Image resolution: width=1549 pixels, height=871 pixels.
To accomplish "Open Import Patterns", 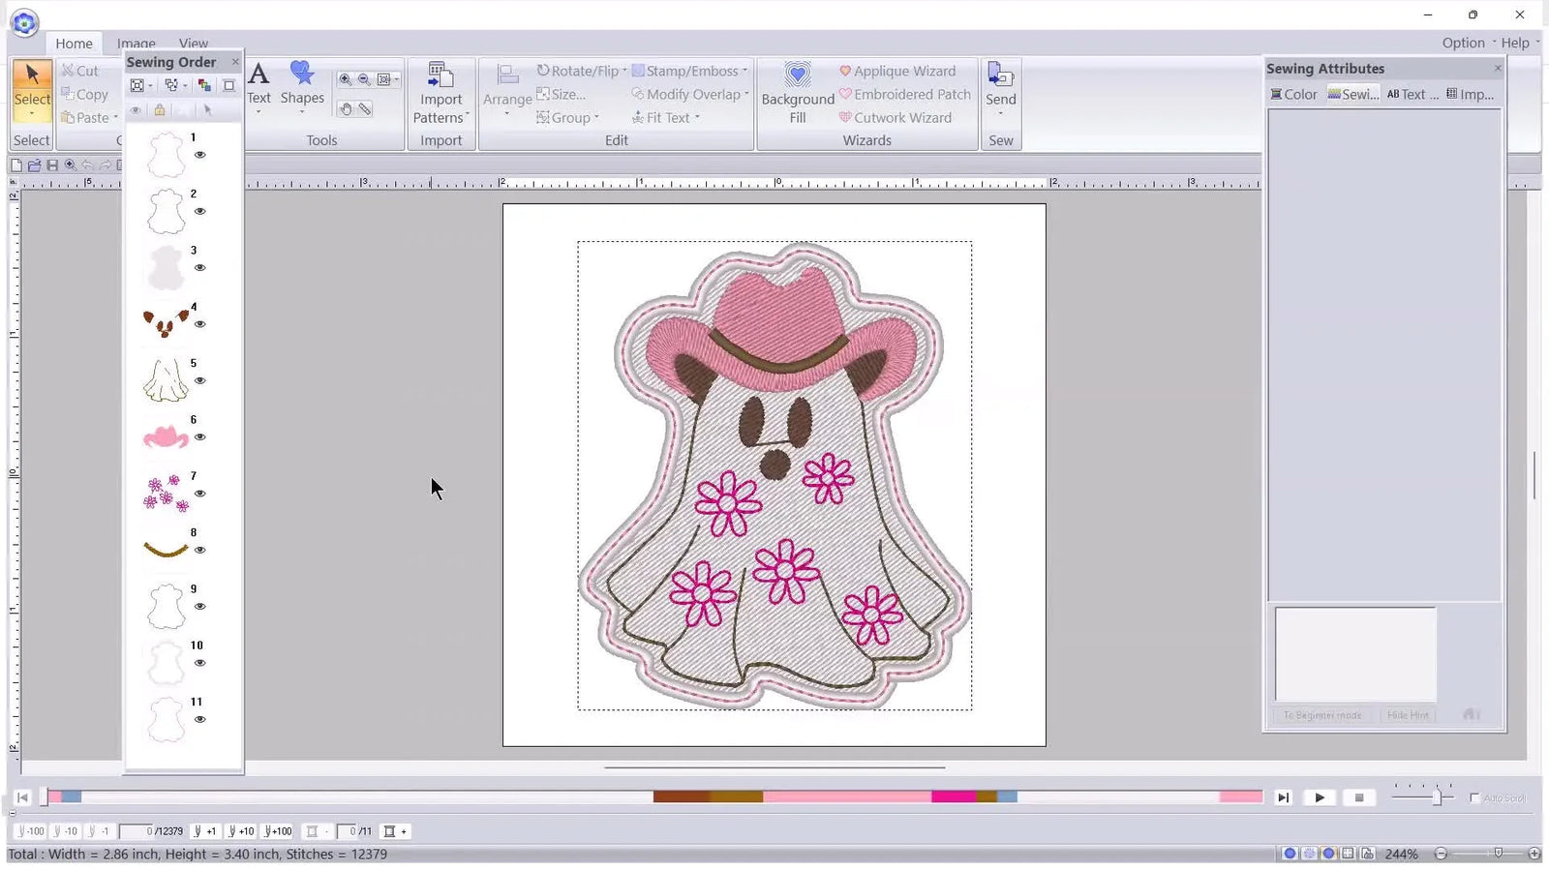I will pos(440,94).
